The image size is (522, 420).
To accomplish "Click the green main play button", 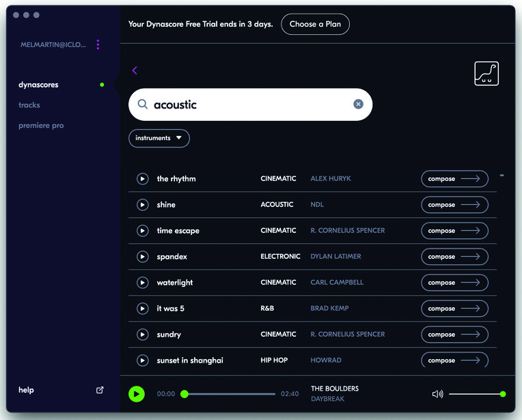I will pos(137,394).
